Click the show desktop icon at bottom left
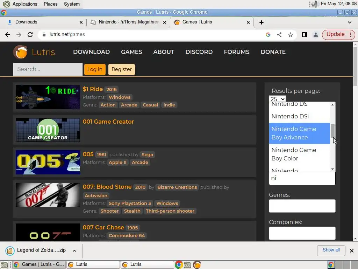 (x=4, y=265)
